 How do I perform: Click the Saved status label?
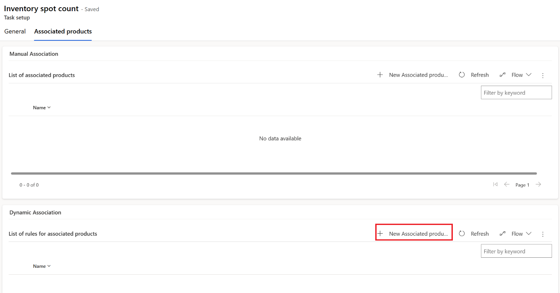tap(92, 9)
